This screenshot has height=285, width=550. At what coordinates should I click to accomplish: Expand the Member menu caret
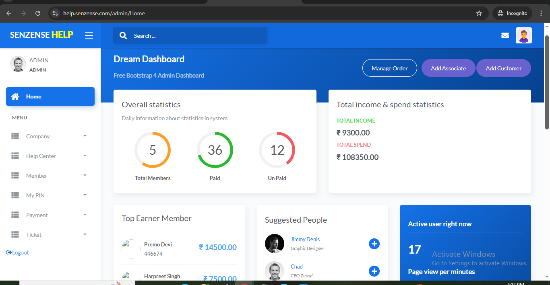coord(85,175)
